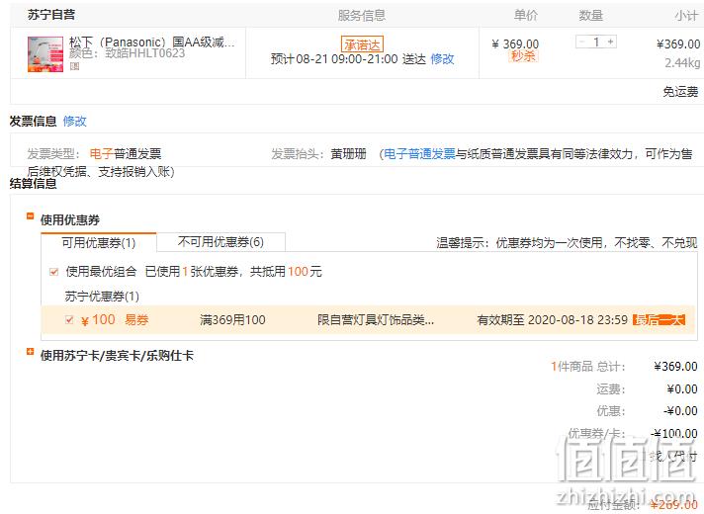
Task: Click the 温馨提示 coupon usage notice
Action: [x=567, y=243]
